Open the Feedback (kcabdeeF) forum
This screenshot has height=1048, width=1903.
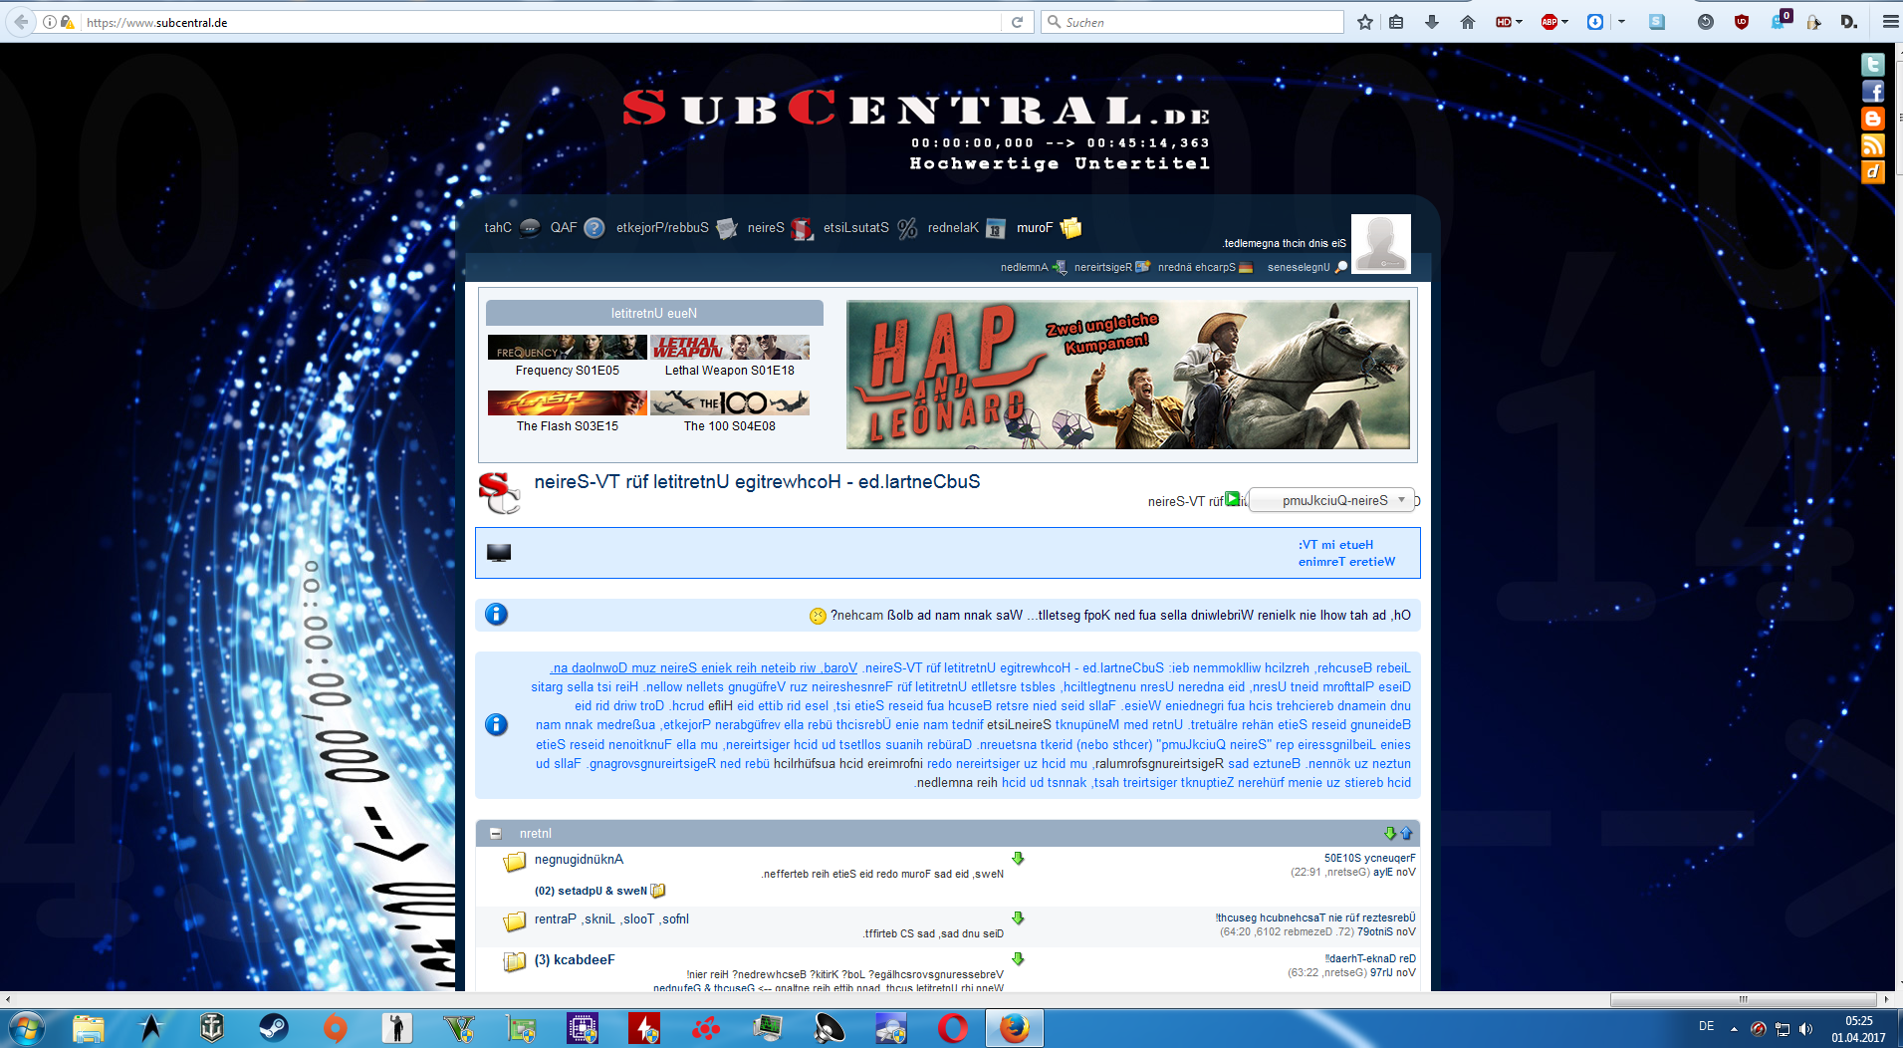[575, 959]
